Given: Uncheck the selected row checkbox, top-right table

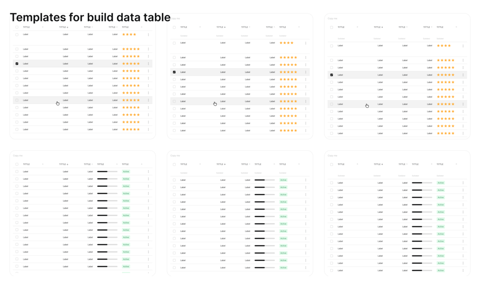Looking at the screenshot, I should (331, 75).
